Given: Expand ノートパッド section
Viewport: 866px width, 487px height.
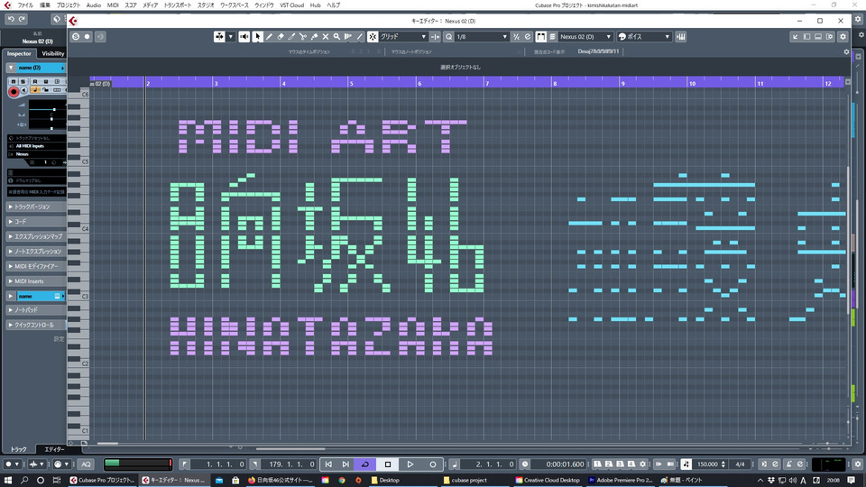Looking at the screenshot, I should [x=35, y=309].
